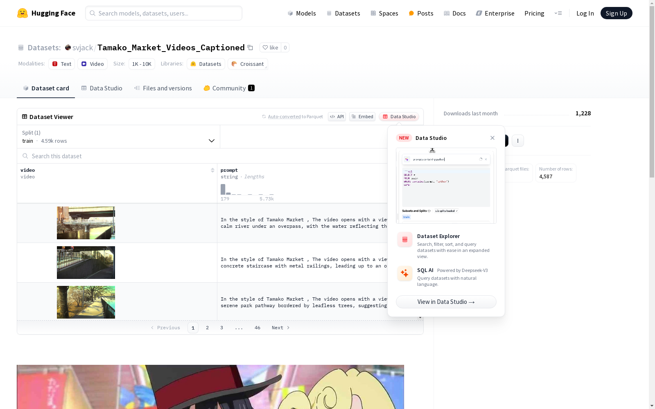Select current page 1 in pagination
Screen dimensions: 655x409
pos(193,328)
